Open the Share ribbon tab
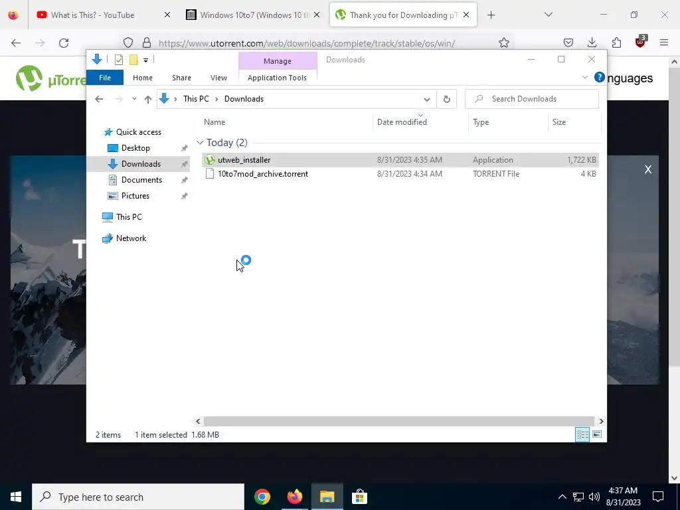 point(181,78)
